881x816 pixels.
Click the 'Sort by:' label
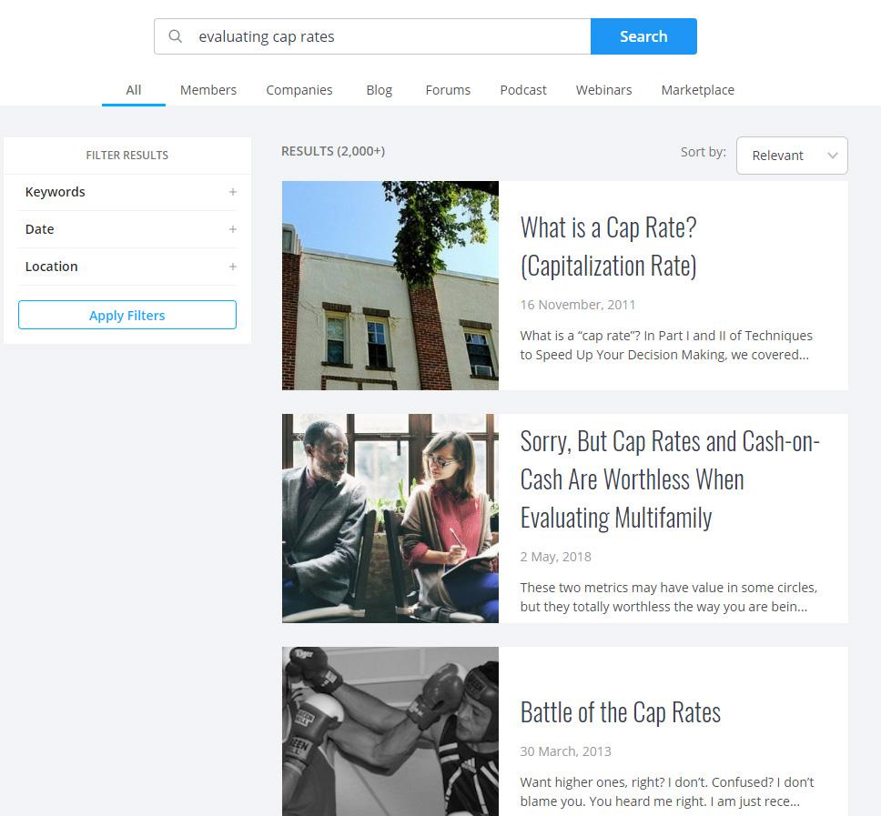coord(703,152)
